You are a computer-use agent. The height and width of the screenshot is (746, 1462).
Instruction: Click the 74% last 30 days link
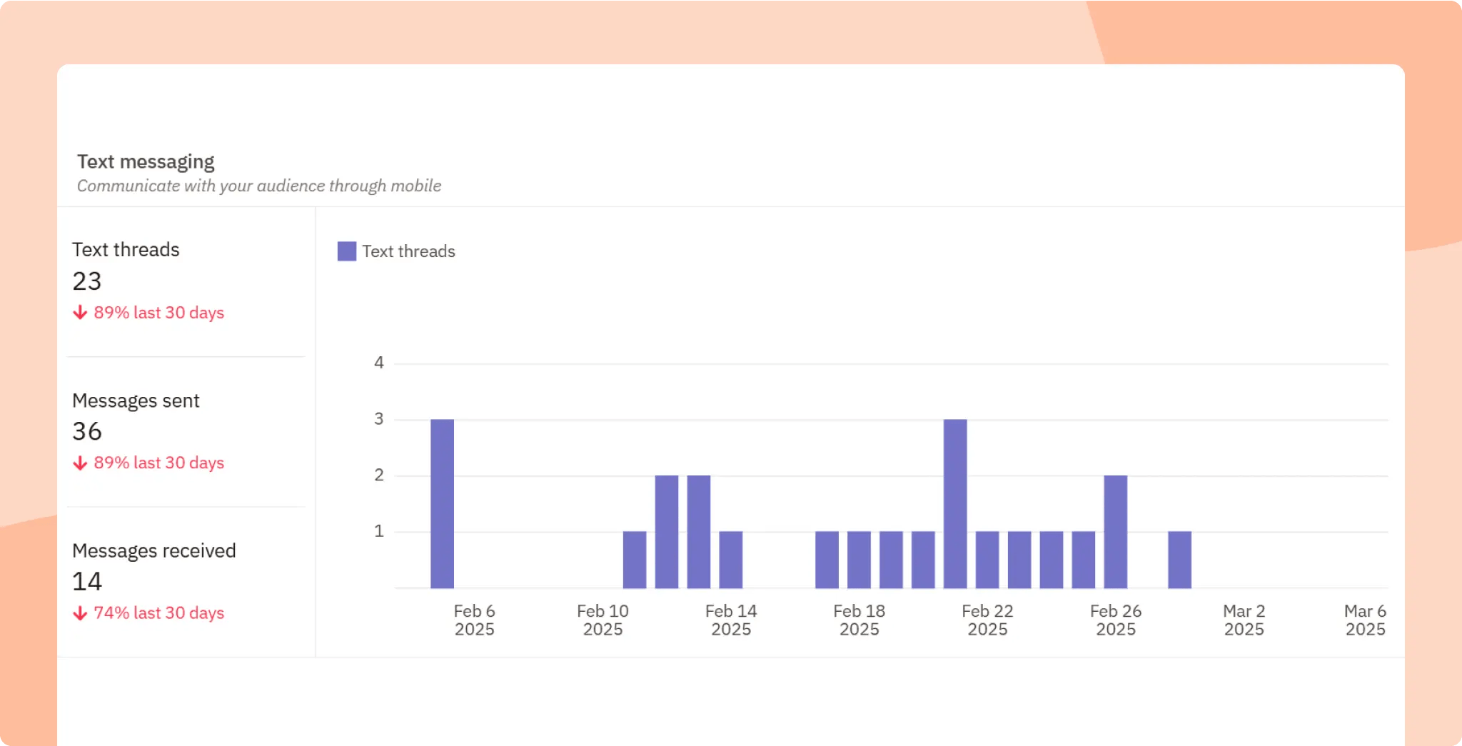coord(159,613)
